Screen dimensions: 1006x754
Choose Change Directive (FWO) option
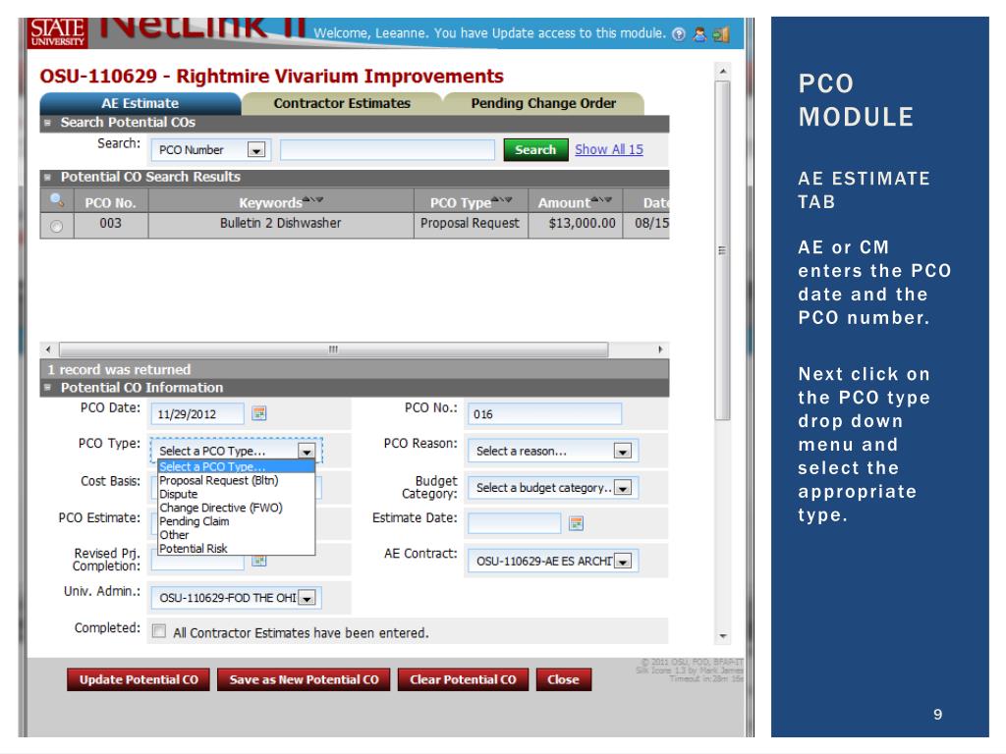click(236, 508)
